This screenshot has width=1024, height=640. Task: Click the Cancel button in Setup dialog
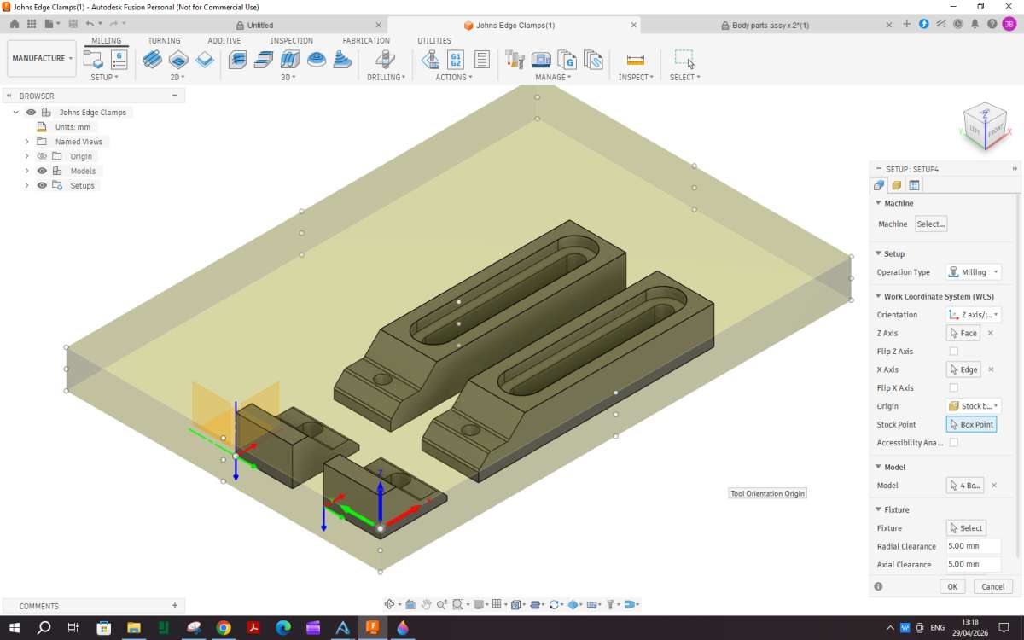(993, 586)
